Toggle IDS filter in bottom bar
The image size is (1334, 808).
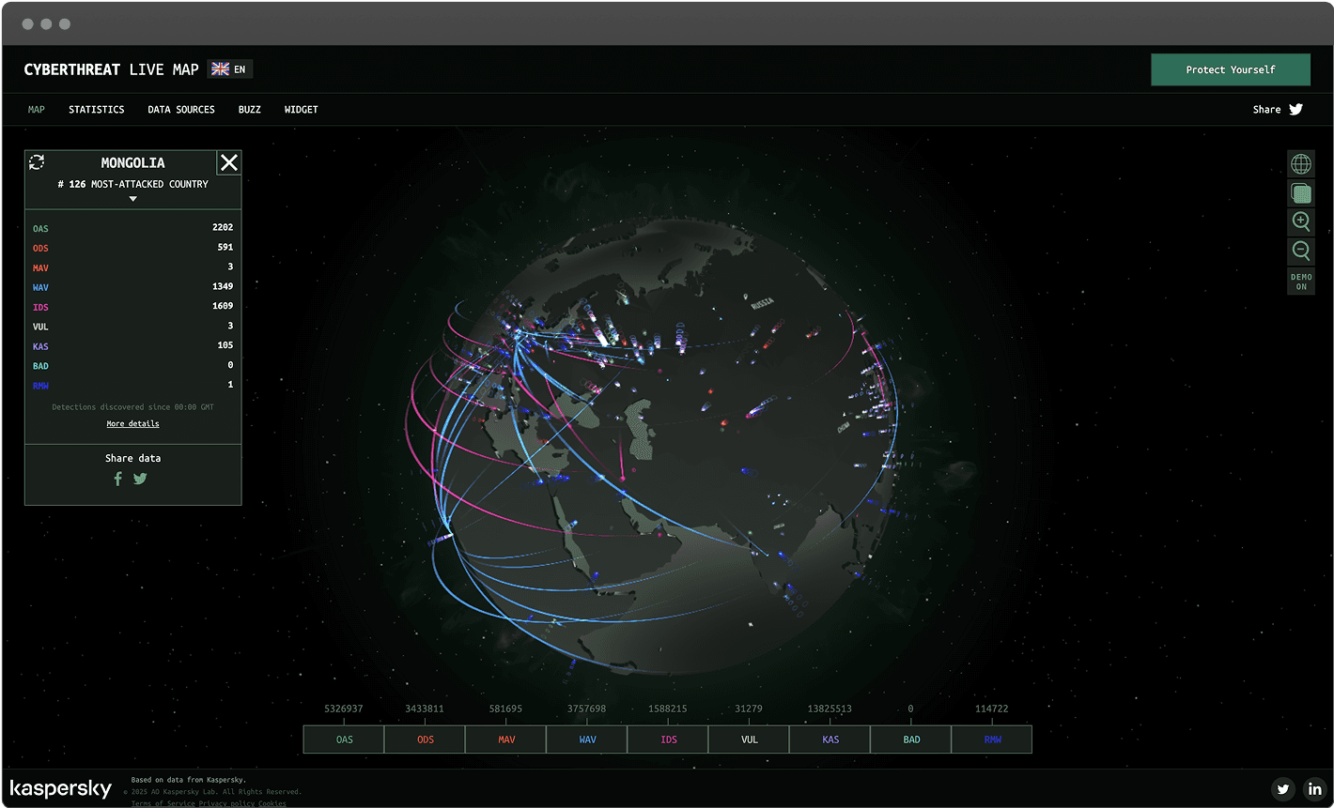[668, 739]
